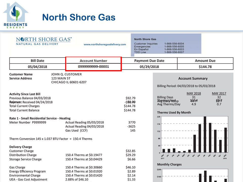Click the TDD Line phone number
Viewport: 243px width, 182px height.
pyautogui.click(x=174, y=52)
